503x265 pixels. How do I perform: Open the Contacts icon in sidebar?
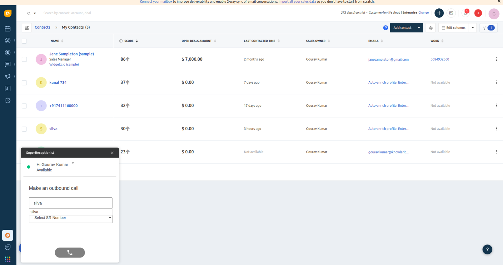click(x=7, y=41)
